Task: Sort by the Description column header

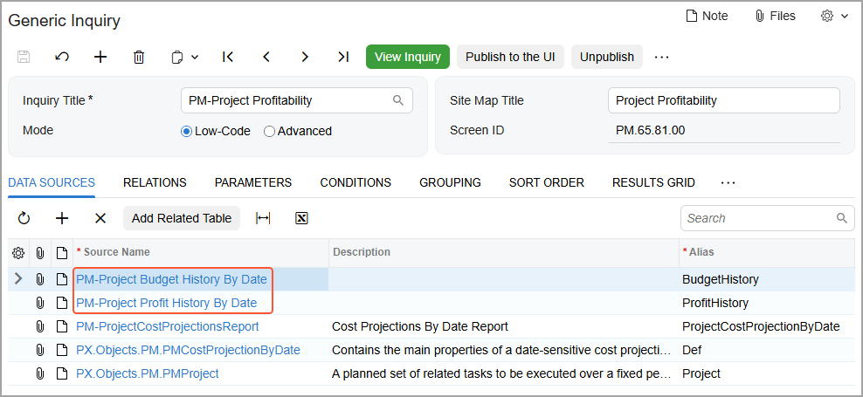Action: click(x=504, y=252)
